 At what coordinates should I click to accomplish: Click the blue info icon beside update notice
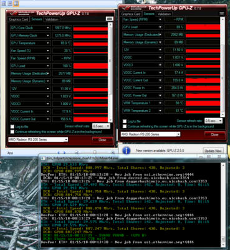point(127,150)
